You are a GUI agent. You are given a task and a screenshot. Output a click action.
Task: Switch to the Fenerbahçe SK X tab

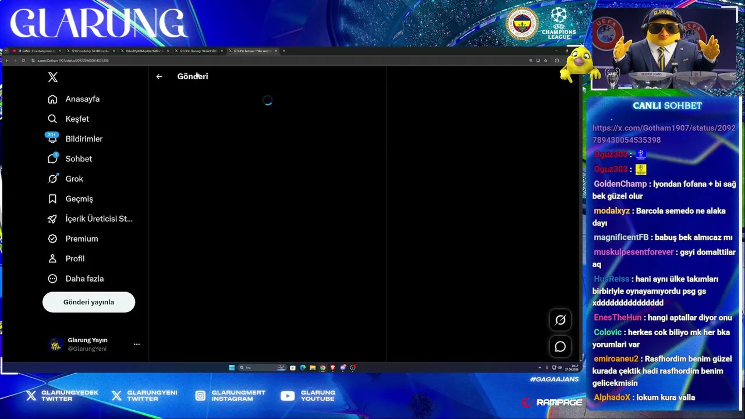pos(90,51)
